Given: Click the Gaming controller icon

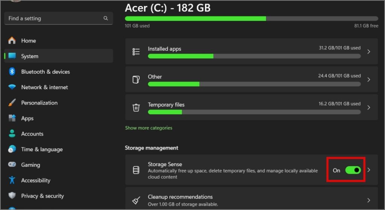Looking at the screenshot, I should pyautogui.click(x=12, y=165).
